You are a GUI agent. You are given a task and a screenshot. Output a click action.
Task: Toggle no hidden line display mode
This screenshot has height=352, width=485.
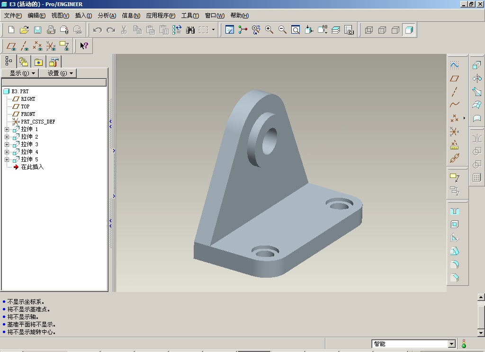coord(395,30)
